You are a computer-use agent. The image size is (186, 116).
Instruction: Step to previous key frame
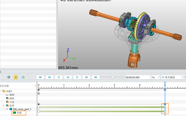(50, 77)
